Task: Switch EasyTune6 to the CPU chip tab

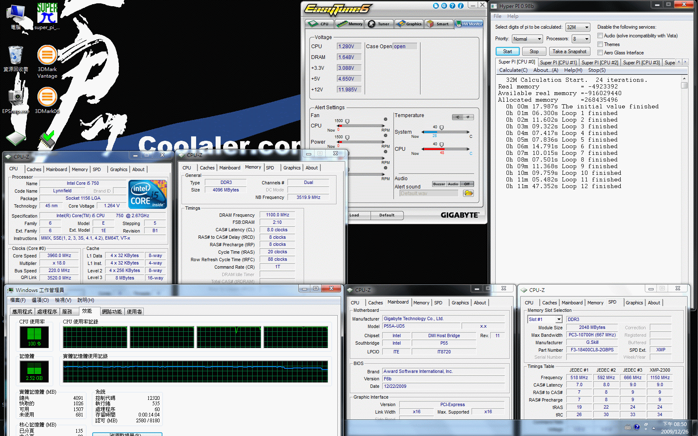Action: point(320,24)
